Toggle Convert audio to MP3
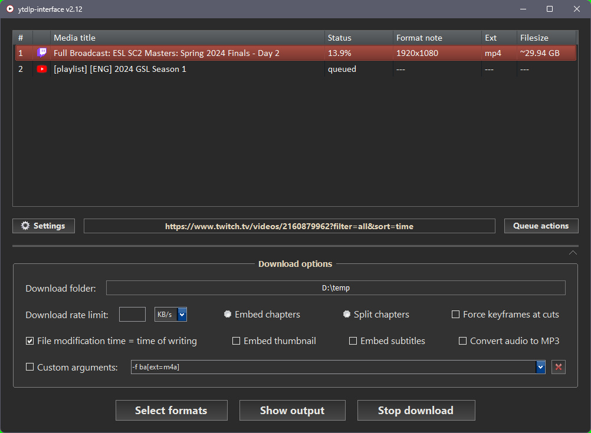The width and height of the screenshot is (591, 433). point(462,341)
